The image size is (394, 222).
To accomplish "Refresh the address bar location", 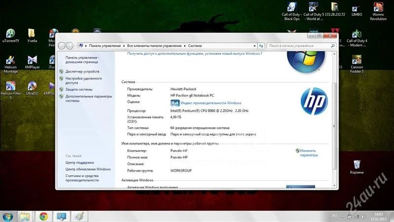I will tap(261, 46).
